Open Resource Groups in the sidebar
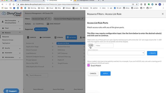This screenshot has width=166, height=93. [x=8, y=40]
